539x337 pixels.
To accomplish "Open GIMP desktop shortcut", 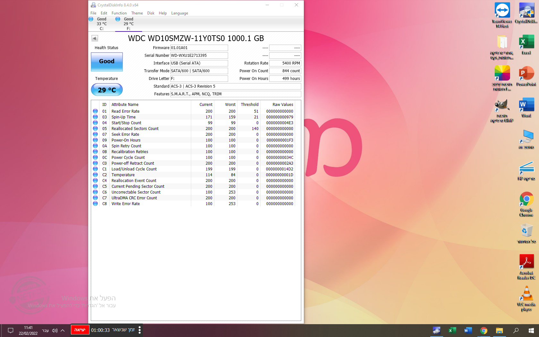I will click(502, 110).
